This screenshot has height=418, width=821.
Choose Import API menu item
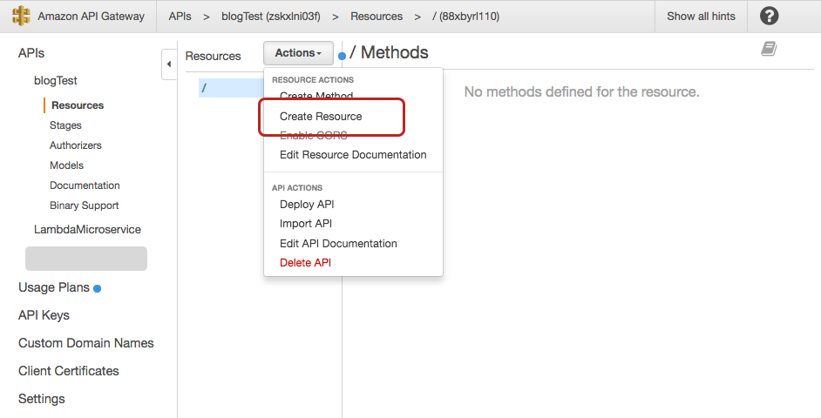306,224
